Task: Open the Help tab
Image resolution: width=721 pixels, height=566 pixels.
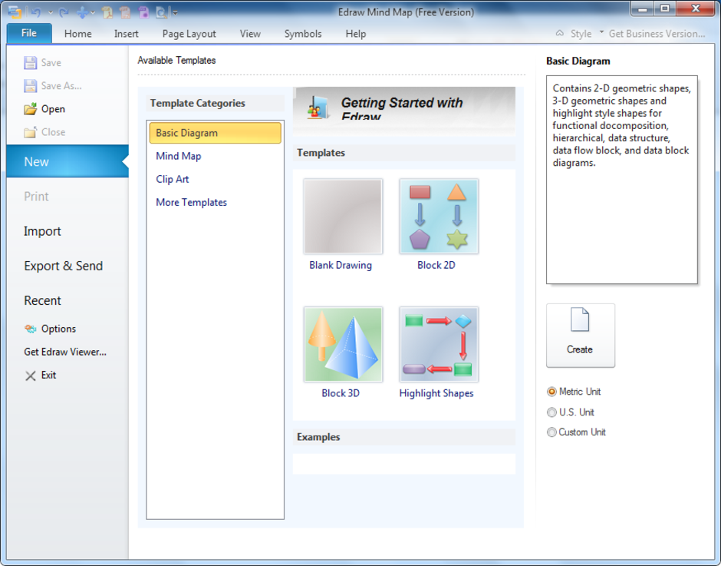Action: (x=355, y=34)
